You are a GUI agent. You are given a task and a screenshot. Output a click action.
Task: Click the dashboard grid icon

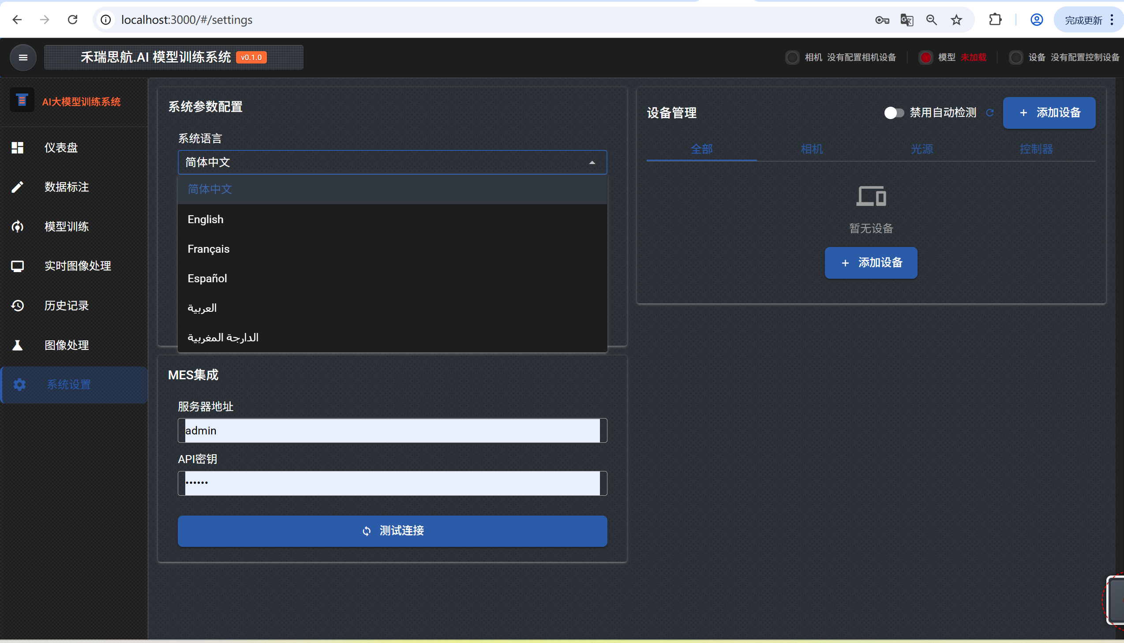18,147
